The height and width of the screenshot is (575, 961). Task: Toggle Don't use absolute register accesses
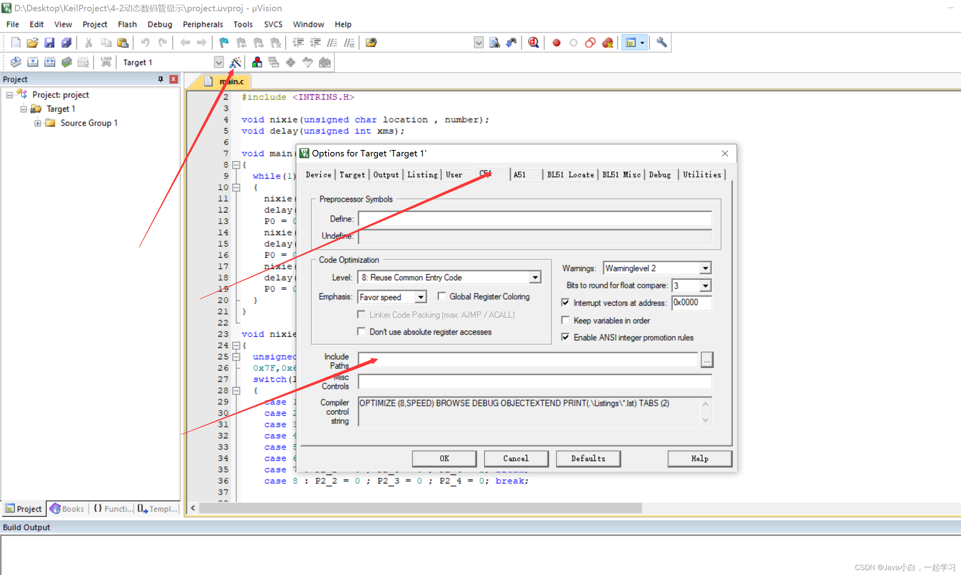pyautogui.click(x=361, y=331)
